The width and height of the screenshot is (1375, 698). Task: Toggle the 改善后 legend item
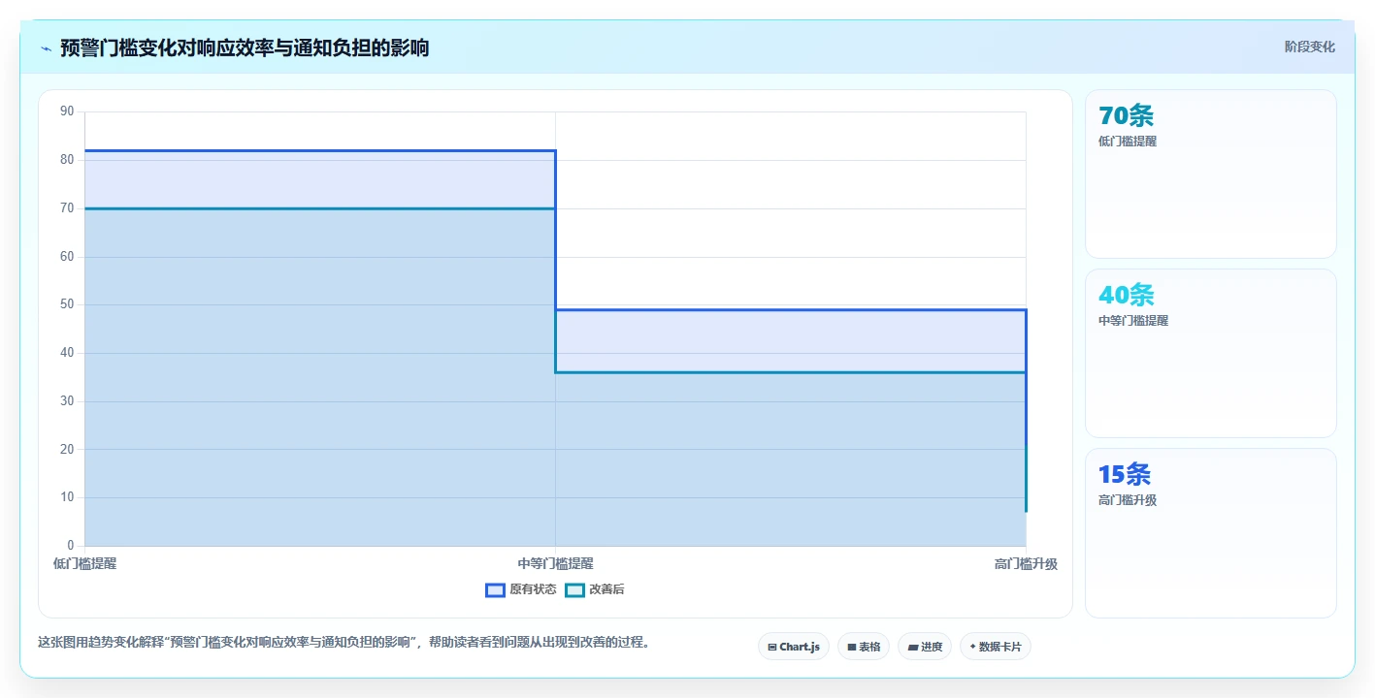(595, 589)
